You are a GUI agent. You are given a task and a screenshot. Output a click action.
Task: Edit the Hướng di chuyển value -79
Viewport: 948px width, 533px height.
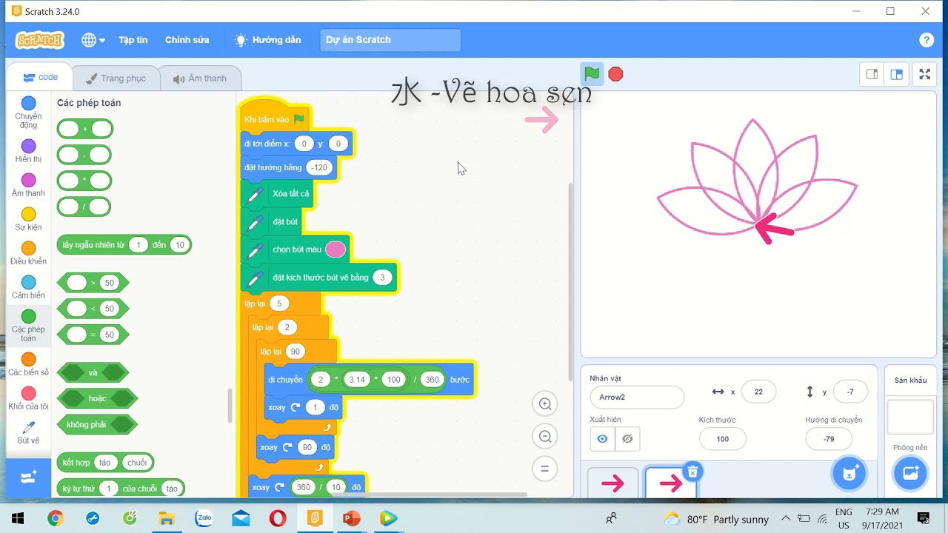[829, 439]
